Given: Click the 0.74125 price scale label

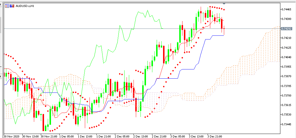Looking at the screenshot, I should (x=286, y=48).
